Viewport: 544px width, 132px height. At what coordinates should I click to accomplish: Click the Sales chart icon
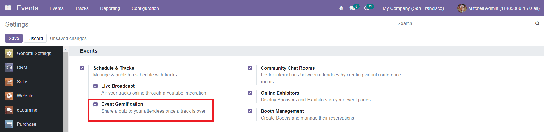pos(9,82)
